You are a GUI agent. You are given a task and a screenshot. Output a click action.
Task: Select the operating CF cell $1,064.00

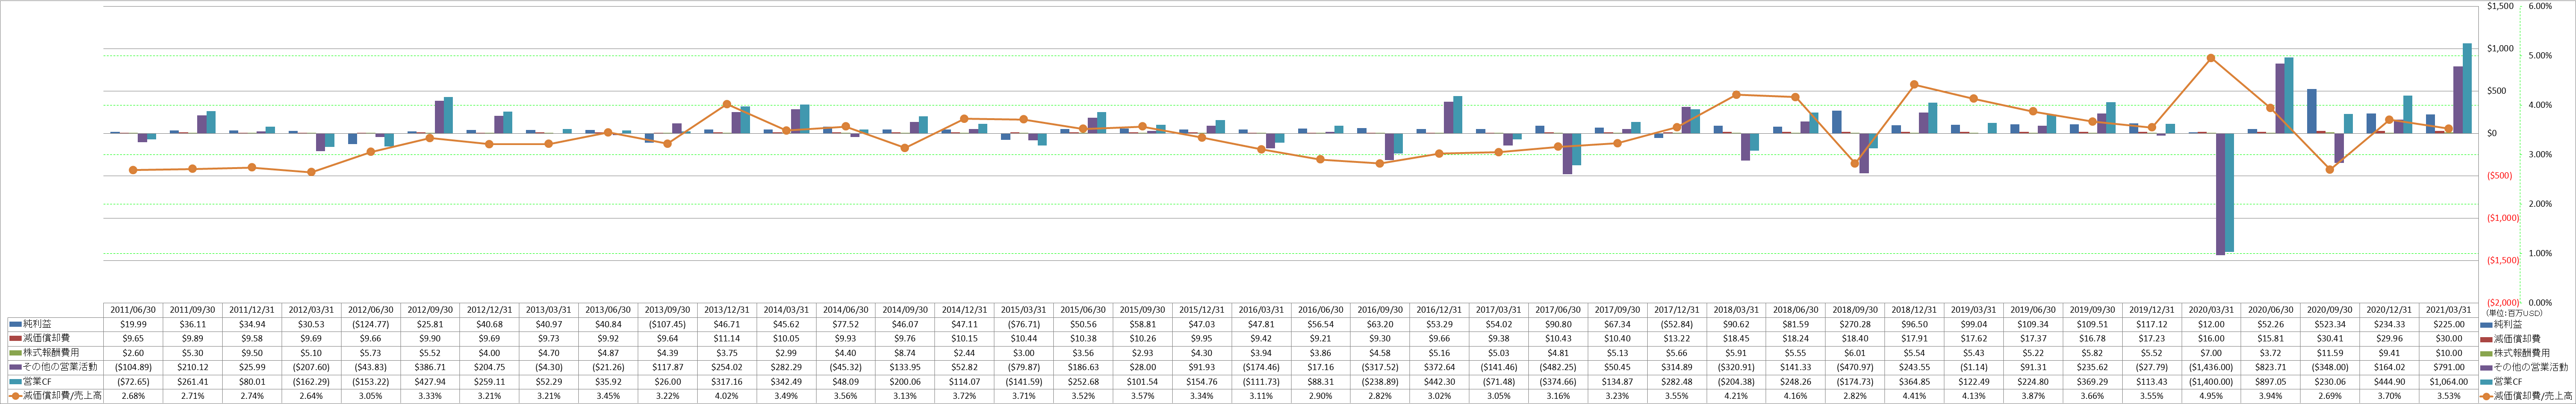point(2449,381)
